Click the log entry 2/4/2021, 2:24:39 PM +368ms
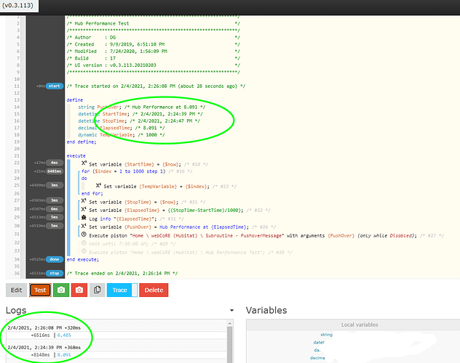The image size is (460, 363). [x=44, y=348]
